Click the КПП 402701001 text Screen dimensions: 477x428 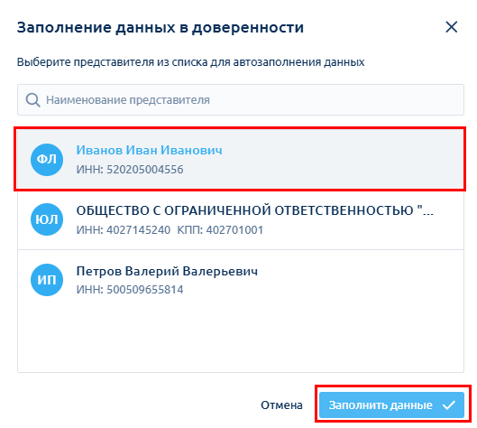tap(220, 229)
